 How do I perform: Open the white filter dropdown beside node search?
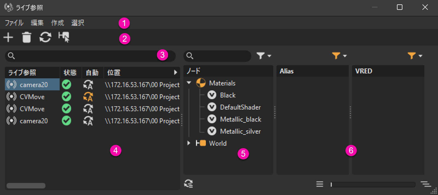[264, 56]
